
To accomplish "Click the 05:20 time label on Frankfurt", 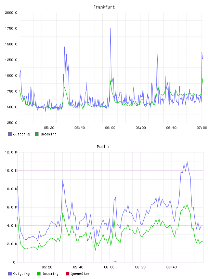I will [49, 128].
